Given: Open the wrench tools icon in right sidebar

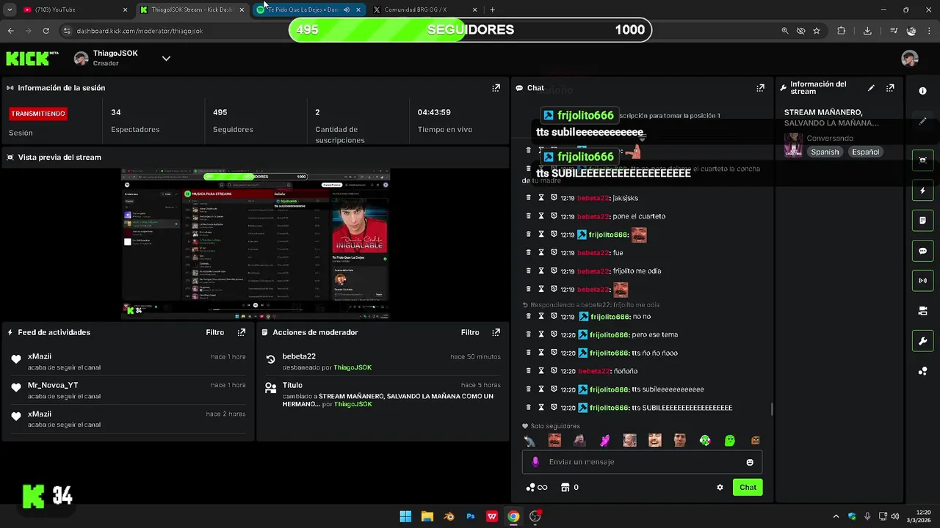Looking at the screenshot, I should 923,341.
